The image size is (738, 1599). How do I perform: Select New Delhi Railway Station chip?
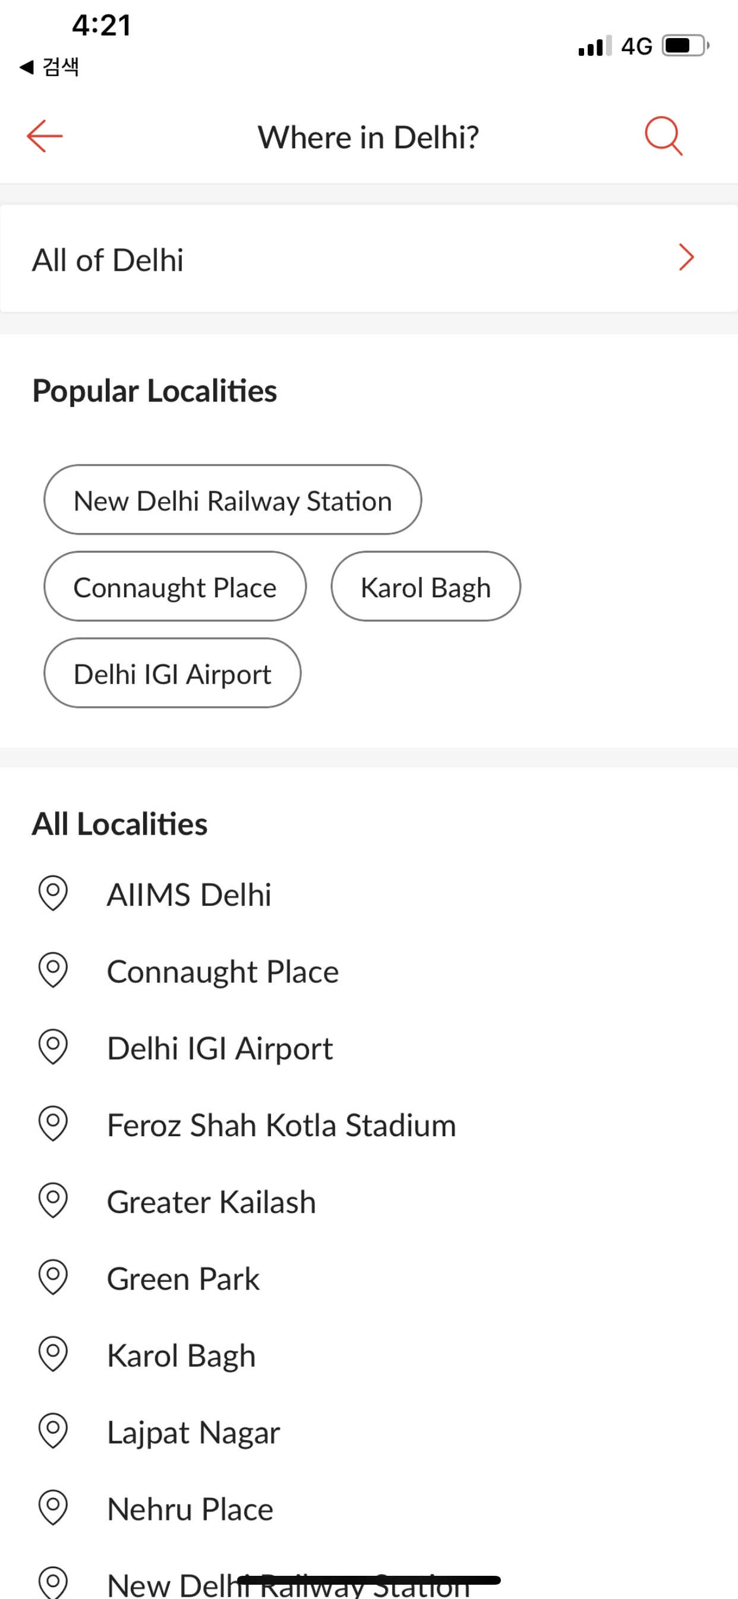click(232, 500)
